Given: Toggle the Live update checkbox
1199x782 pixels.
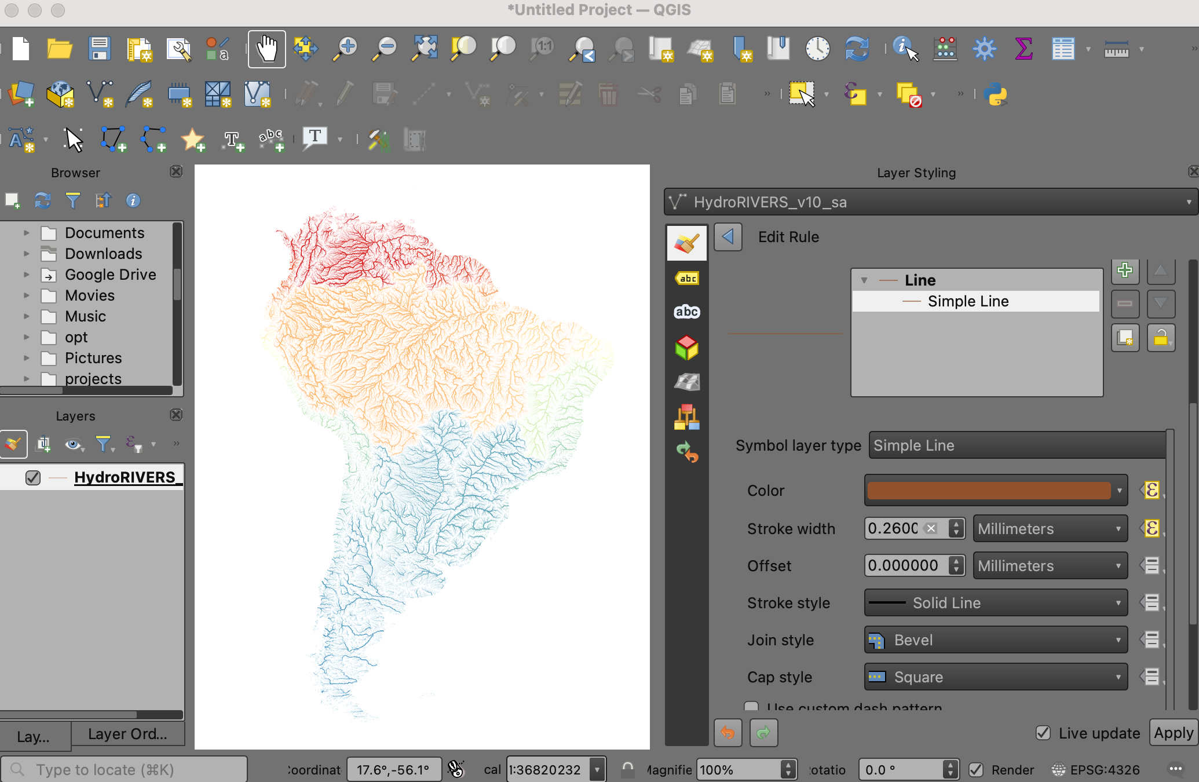Looking at the screenshot, I should (1043, 733).
